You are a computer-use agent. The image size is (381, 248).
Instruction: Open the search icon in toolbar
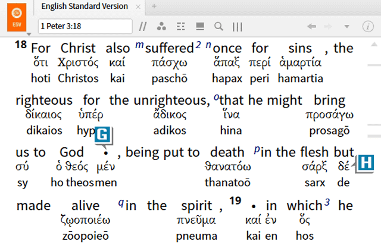[x=218, y=26]
